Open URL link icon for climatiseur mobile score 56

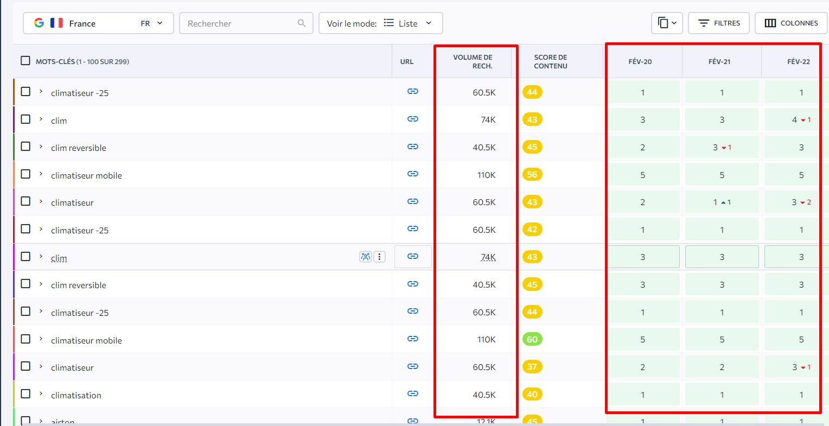point(413,174)
